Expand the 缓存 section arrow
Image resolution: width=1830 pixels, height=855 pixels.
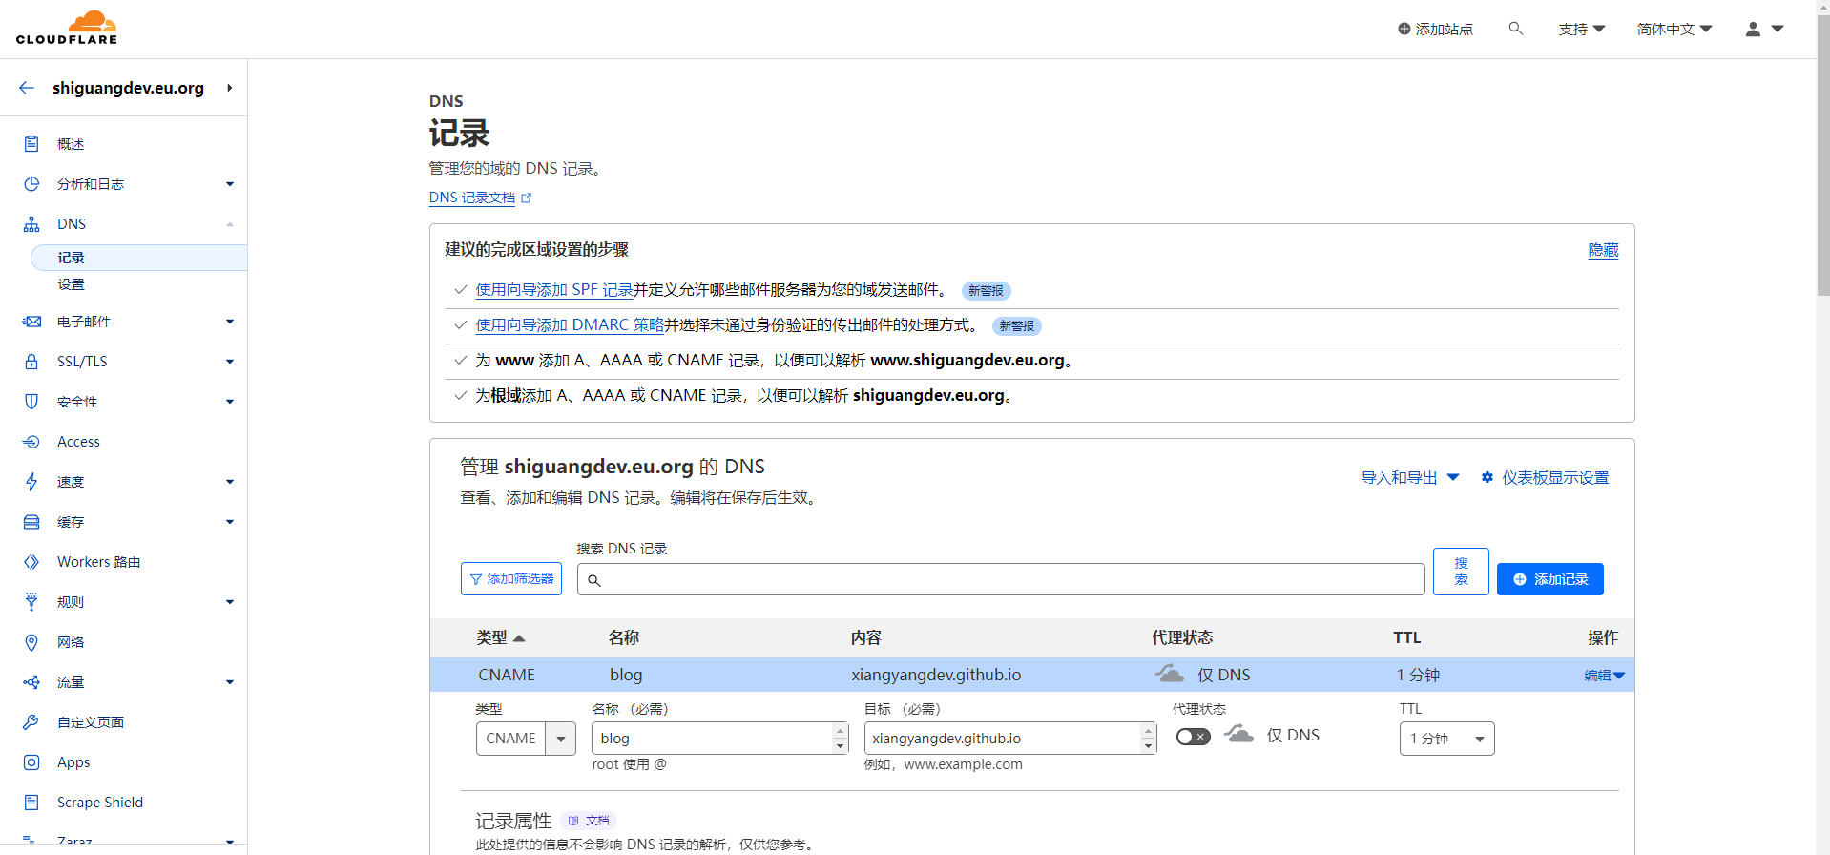229,522
